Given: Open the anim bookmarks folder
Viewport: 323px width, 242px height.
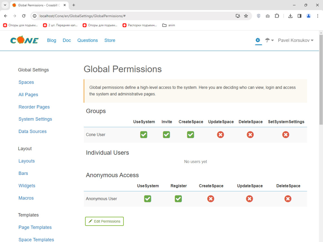Looking at the screenshot, I should click(169, 25).
